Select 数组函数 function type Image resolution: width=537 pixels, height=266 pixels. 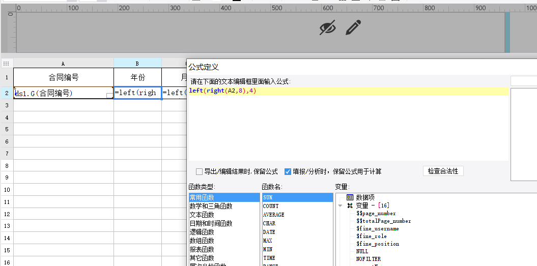point(224,241)
